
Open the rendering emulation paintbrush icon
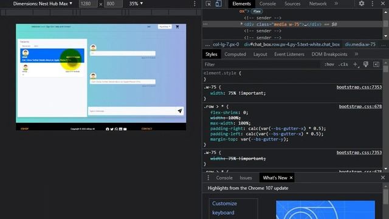point(366,64)
